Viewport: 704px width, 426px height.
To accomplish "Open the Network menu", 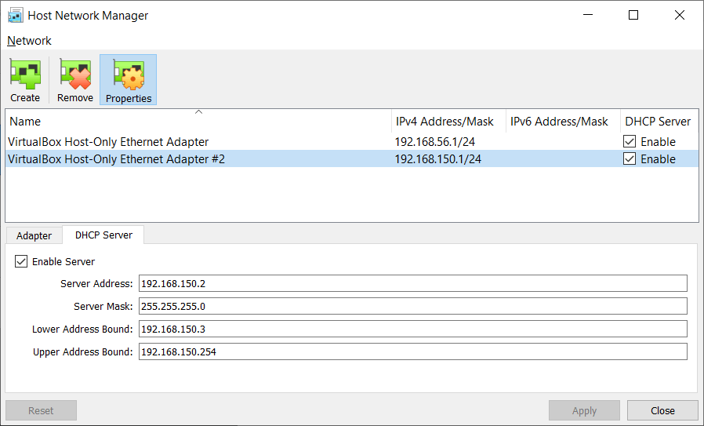I will pos(29,41).
